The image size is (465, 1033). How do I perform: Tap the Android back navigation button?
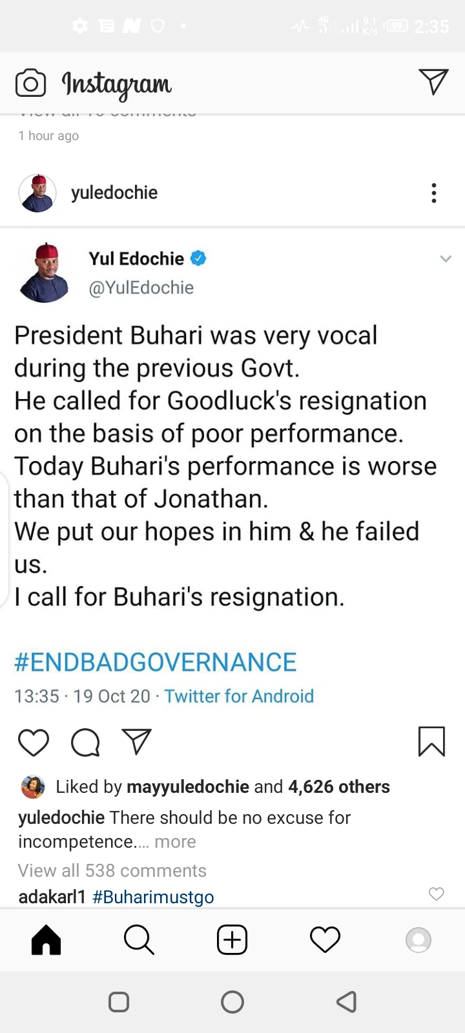(x=347, y=1002)
